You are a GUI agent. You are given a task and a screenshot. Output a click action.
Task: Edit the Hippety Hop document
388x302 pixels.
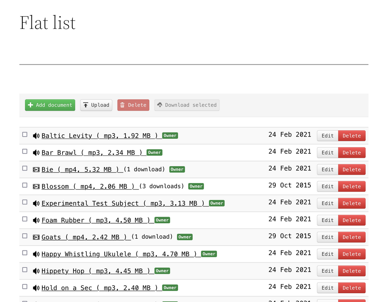point(328,271)
